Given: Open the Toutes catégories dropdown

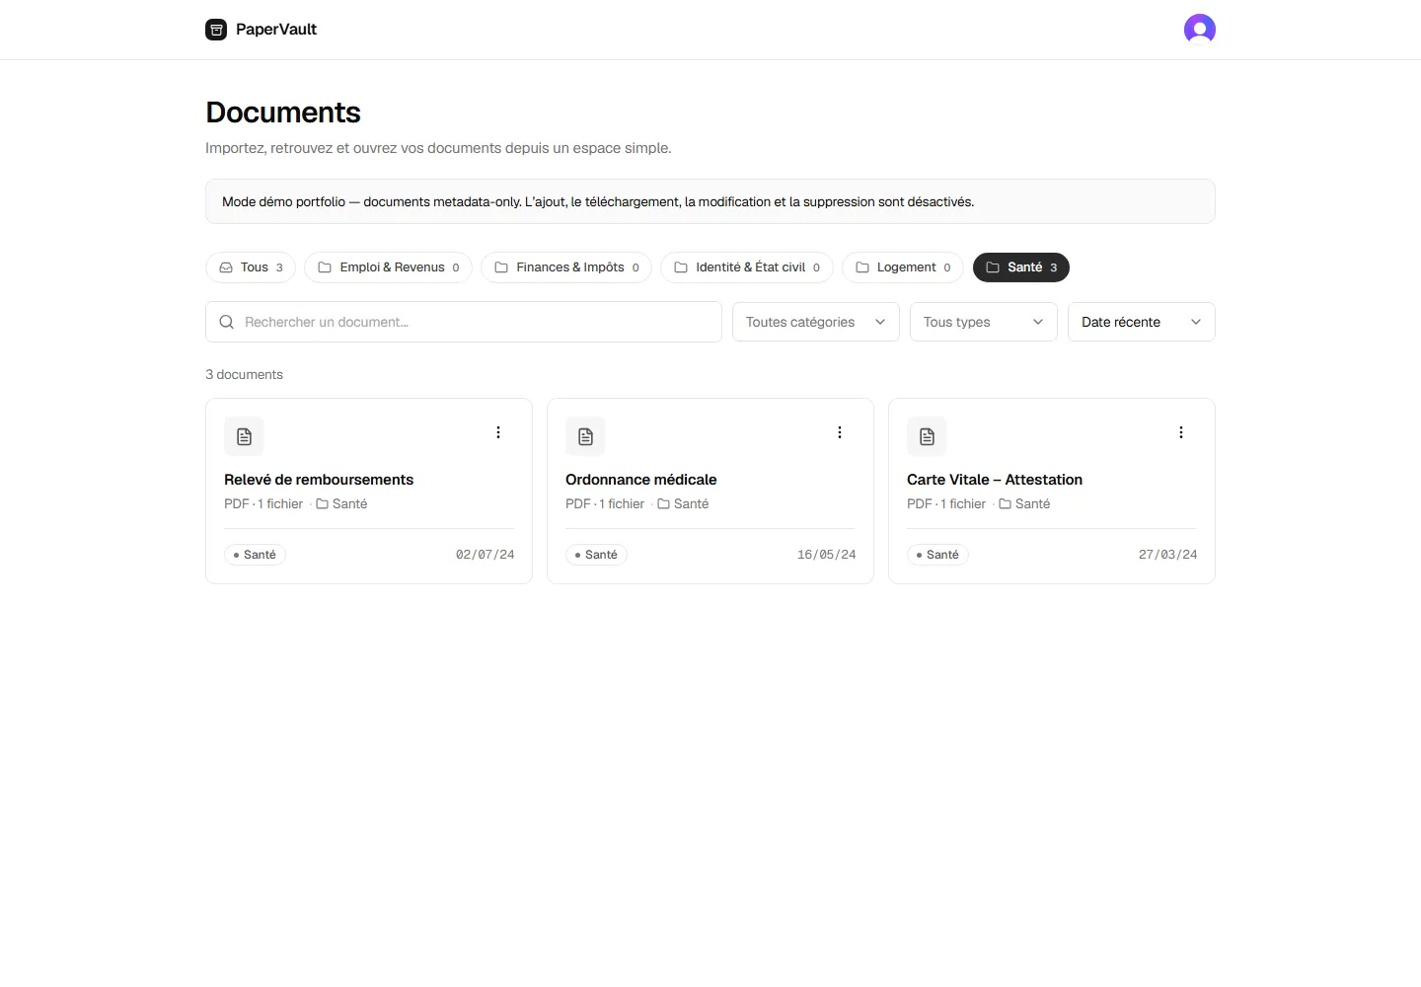Looking at the screenshot, I should coord(816,322).
